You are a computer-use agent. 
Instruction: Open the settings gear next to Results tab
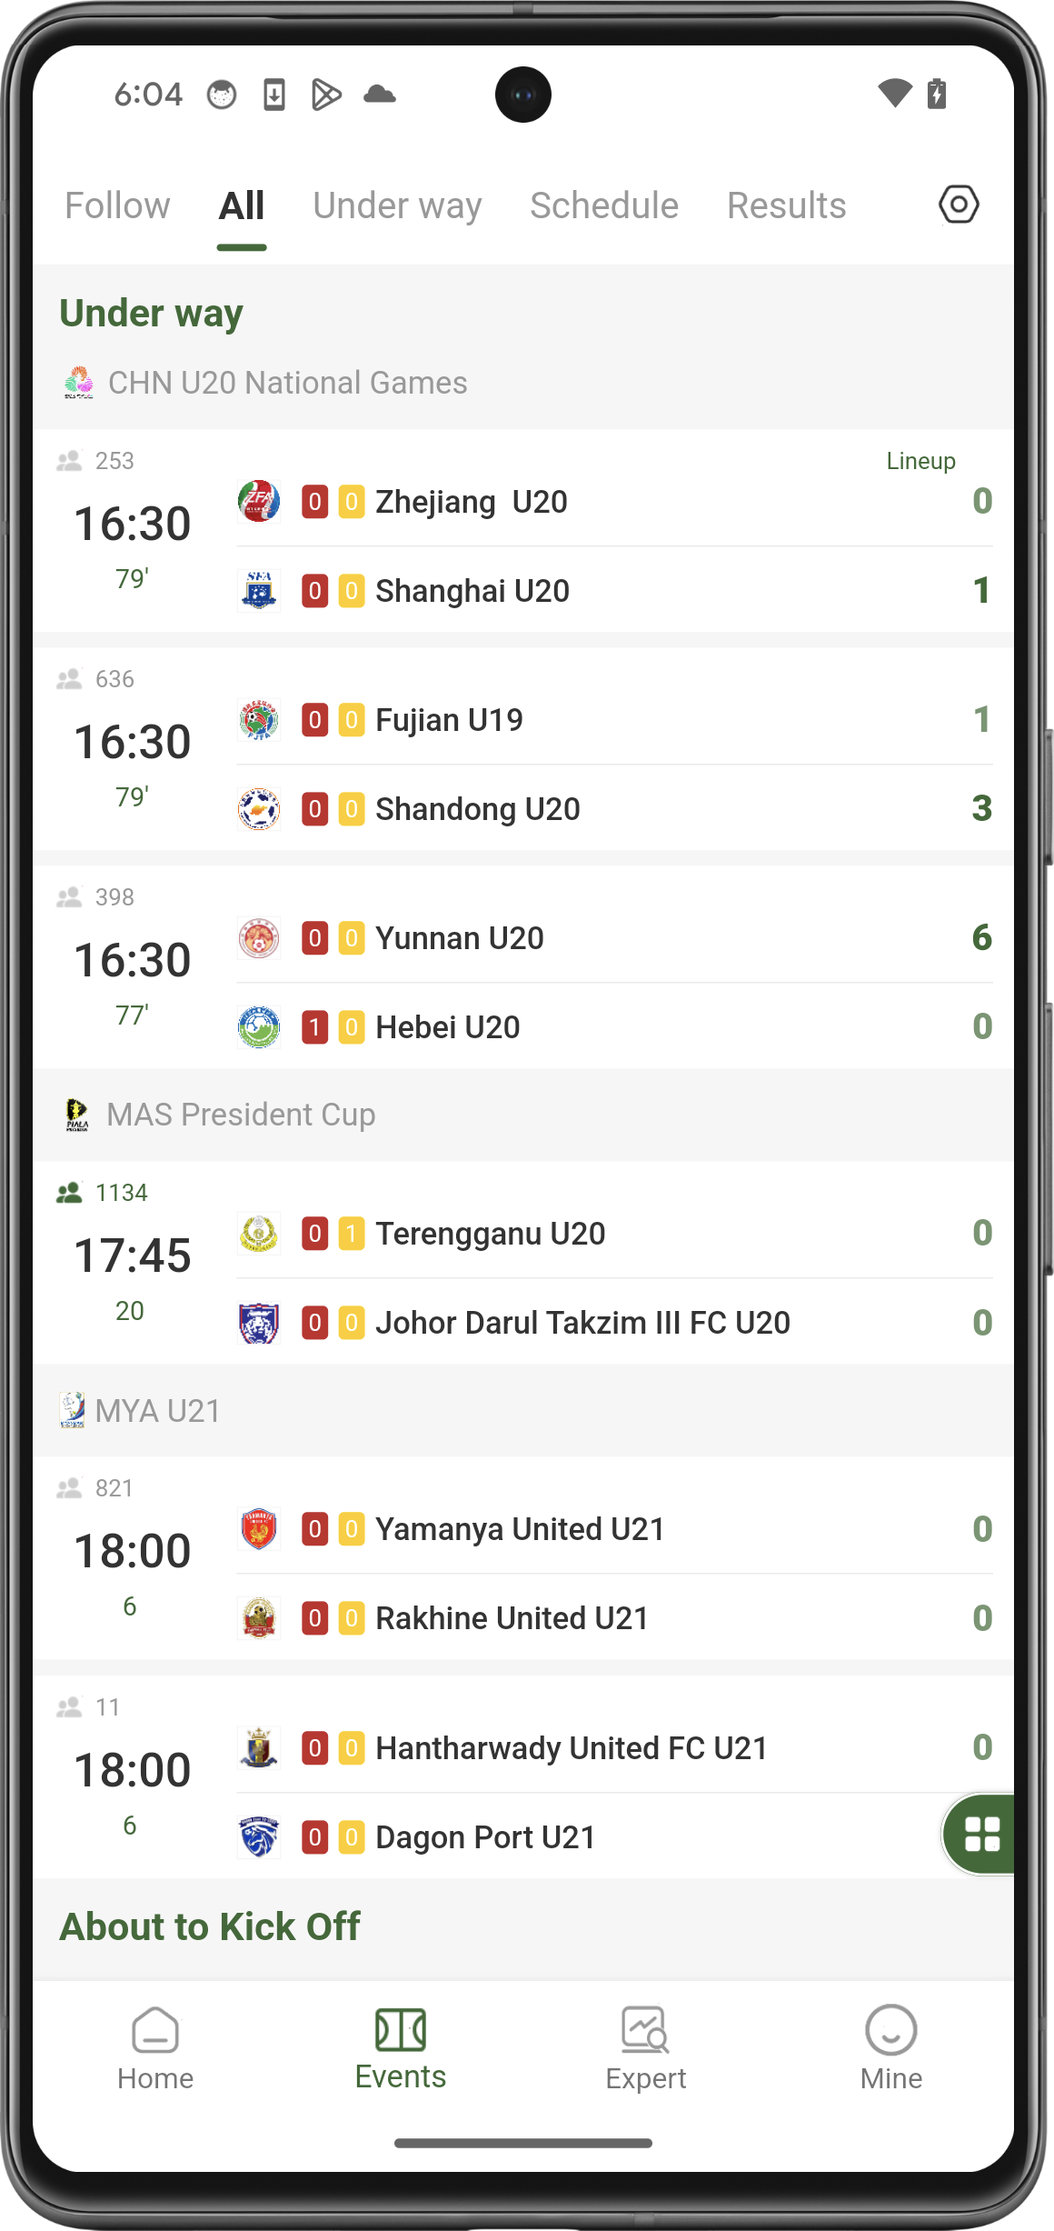(957, 205)
